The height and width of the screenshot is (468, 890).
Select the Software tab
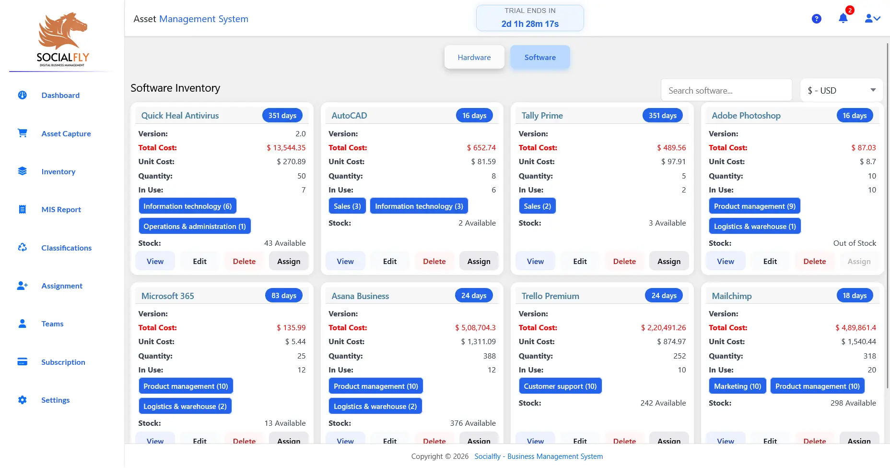coord(540,57)
